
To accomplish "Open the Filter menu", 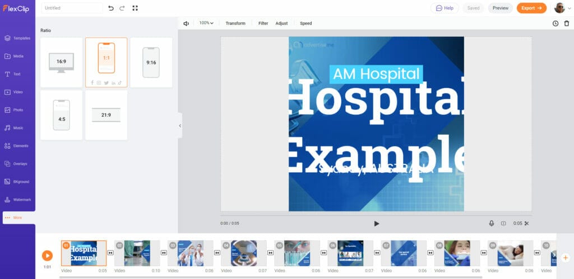I will click(263, 23).
